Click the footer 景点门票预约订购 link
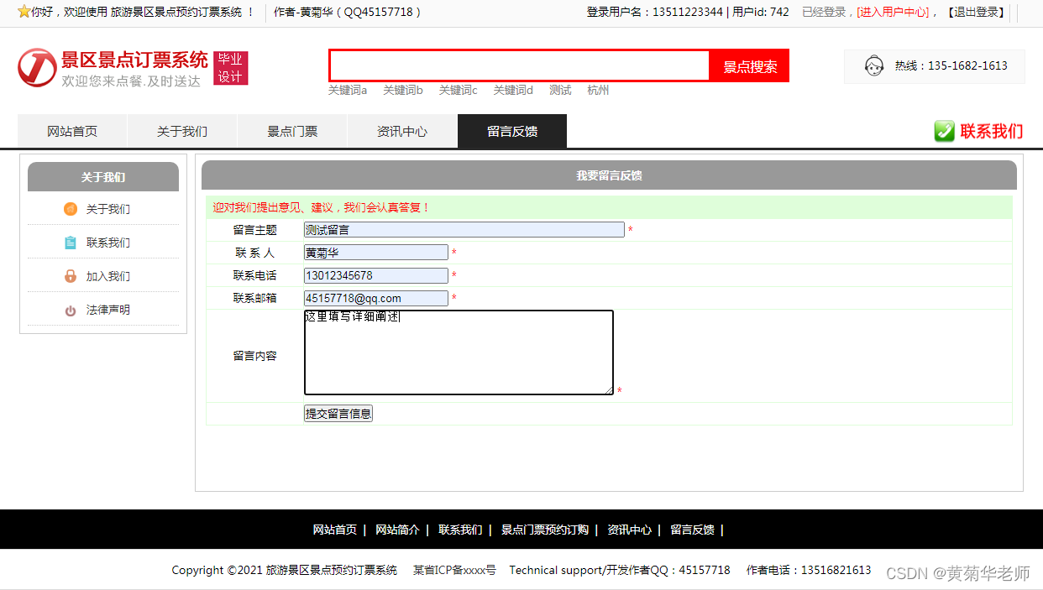The width and height of the screenshot is (1043, 590). 545,530
